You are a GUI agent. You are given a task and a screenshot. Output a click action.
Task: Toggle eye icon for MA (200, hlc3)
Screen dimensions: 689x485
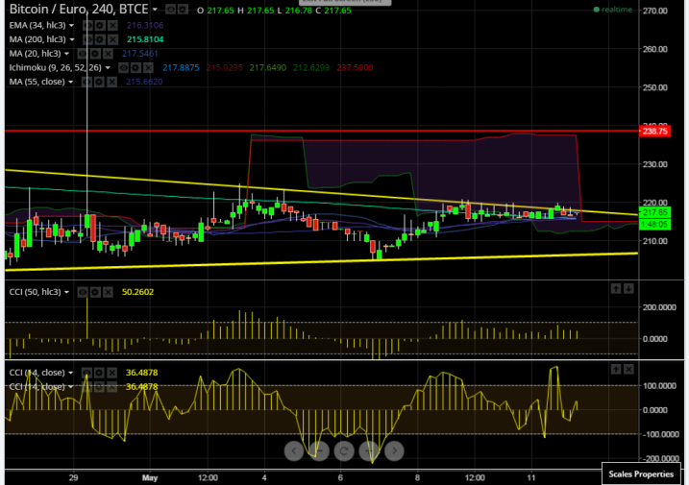point(87,39)
